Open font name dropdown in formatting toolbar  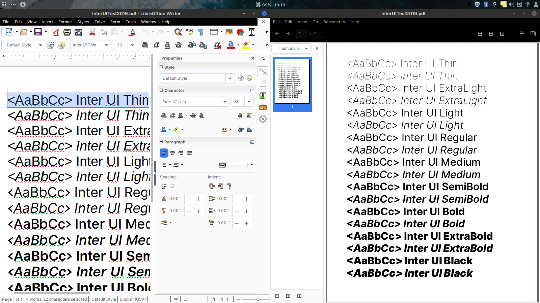point(107,45)
